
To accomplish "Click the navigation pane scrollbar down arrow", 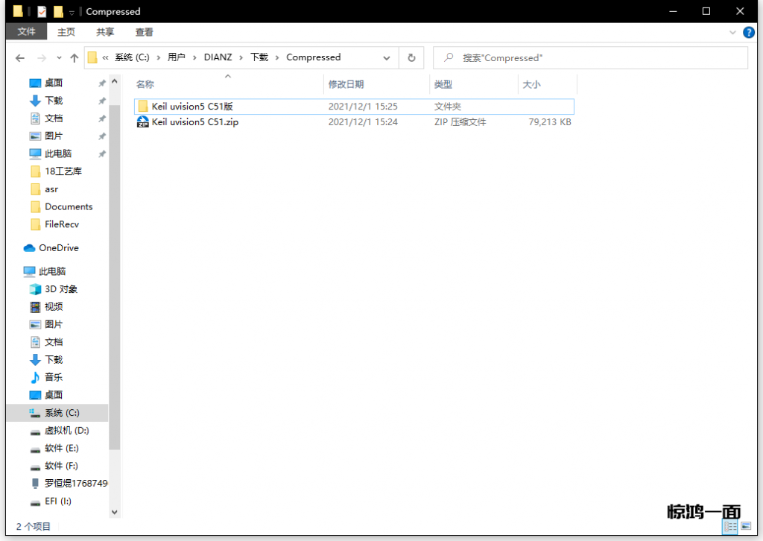I will click(x=115, y=512).
